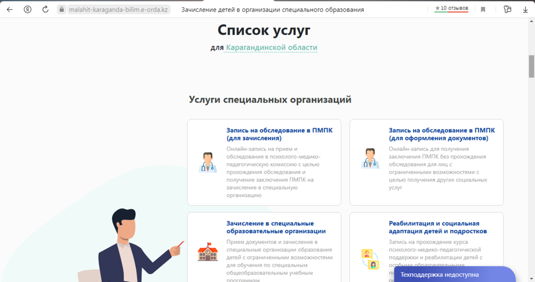535x282 pixels.
Task: Reload the page with the refresh icon
Action: 45,9
